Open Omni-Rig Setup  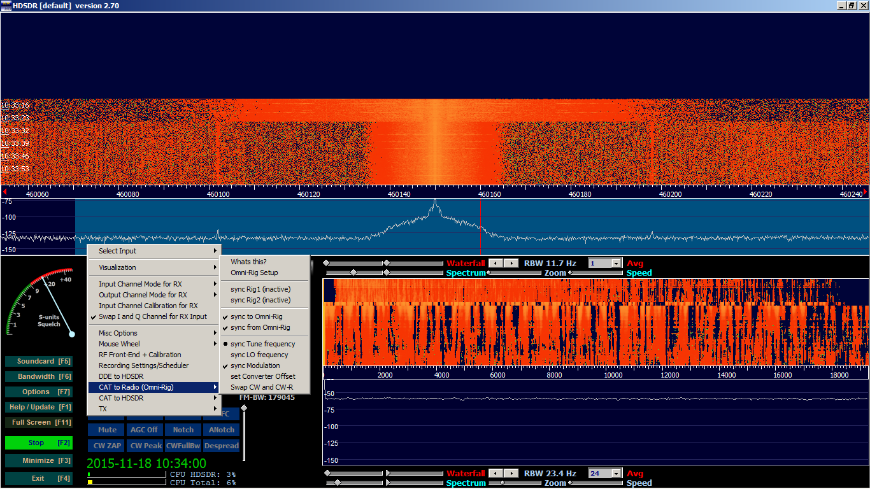tap(264, 273)
